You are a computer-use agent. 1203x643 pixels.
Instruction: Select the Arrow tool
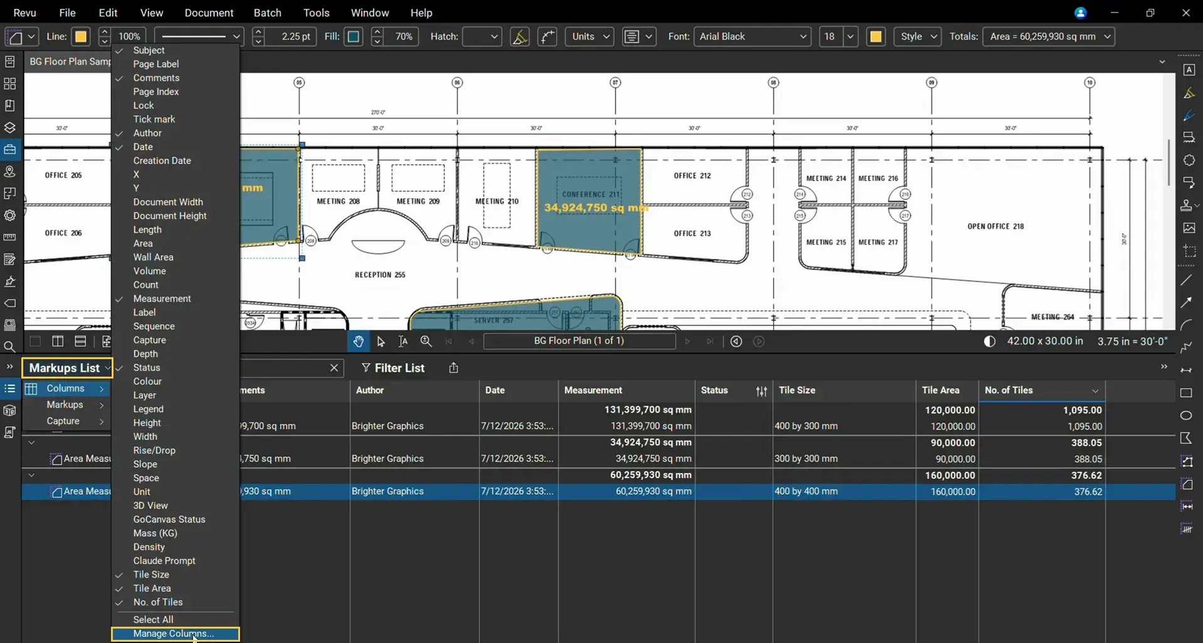click(x=1186, y=302)
